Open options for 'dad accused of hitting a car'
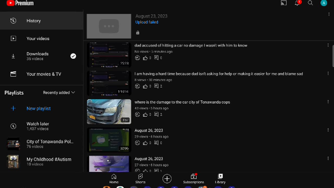334x188 pixels. tap(328, 45)
